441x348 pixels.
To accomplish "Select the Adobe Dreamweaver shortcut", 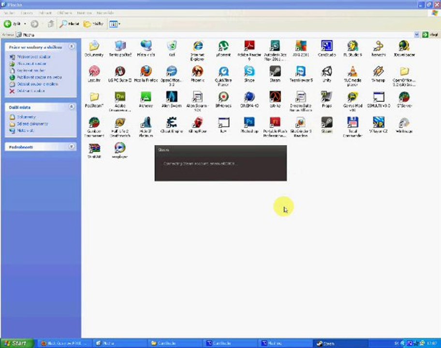I will tap(120, 102).
